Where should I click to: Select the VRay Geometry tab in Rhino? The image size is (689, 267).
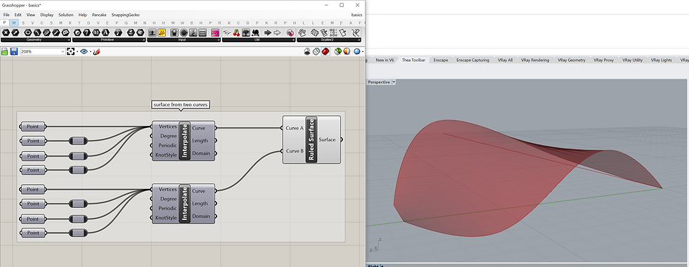[571, 60]
